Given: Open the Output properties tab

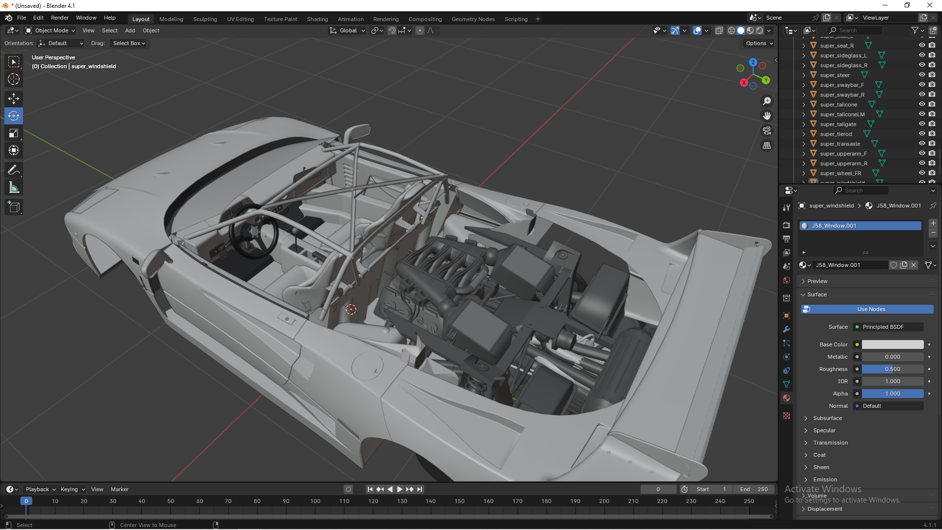Looking at the screenshot, I should (786, 238).
